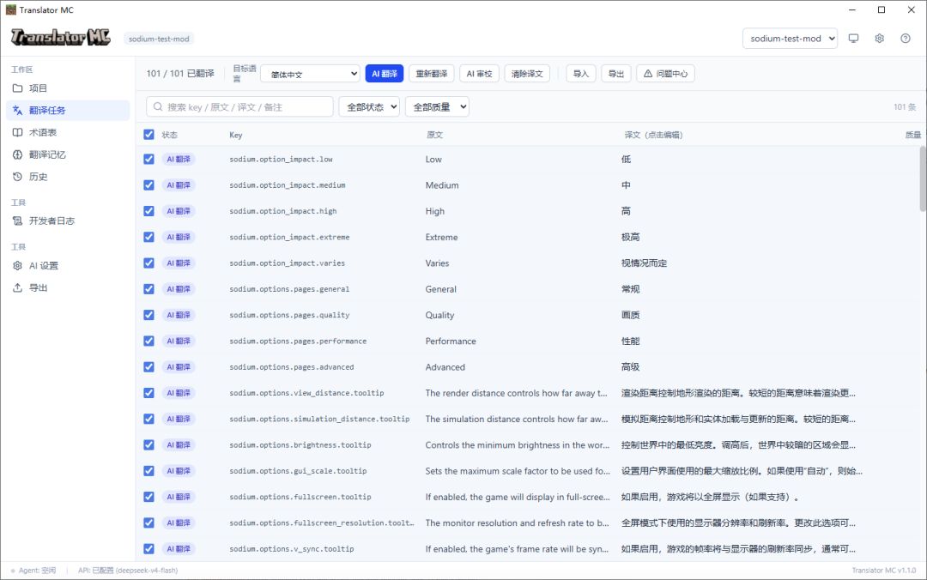Open 项目 in the sidebar
The width and height of the screenshot is (927, 580).
pyautogui.click(x=68, y=88)
